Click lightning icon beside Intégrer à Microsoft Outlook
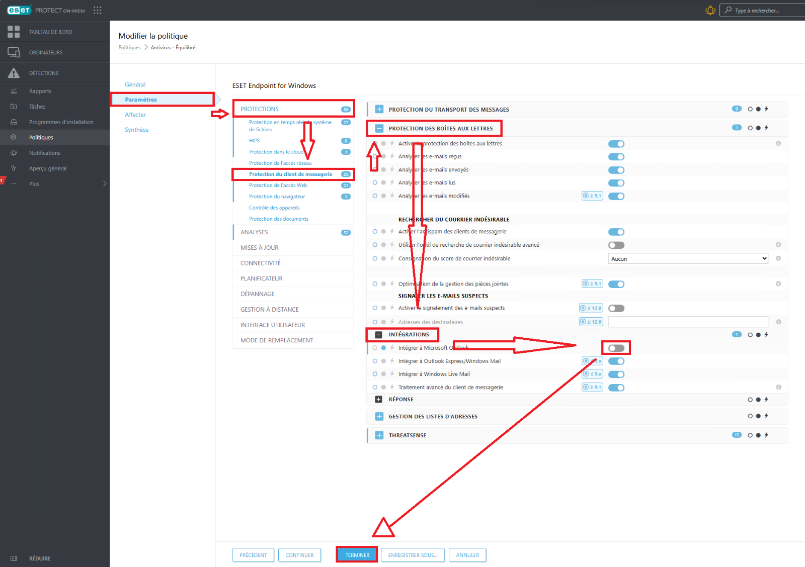 coord(392,348)
